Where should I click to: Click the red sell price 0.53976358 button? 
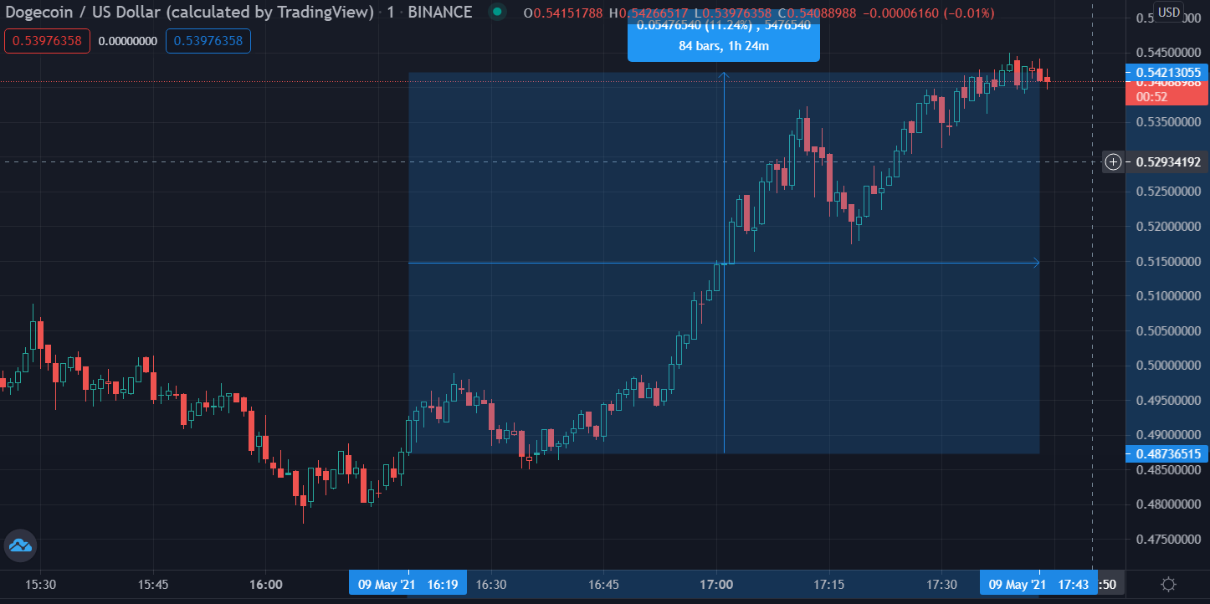(x=47, y=41)
